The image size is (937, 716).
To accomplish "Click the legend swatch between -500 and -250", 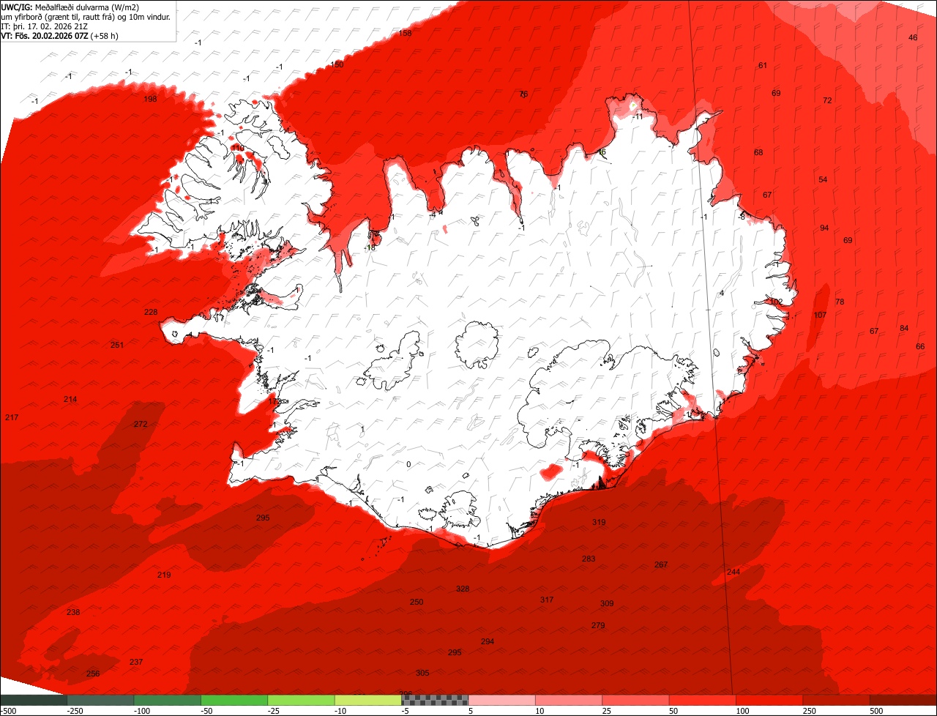I will [34, 700].
